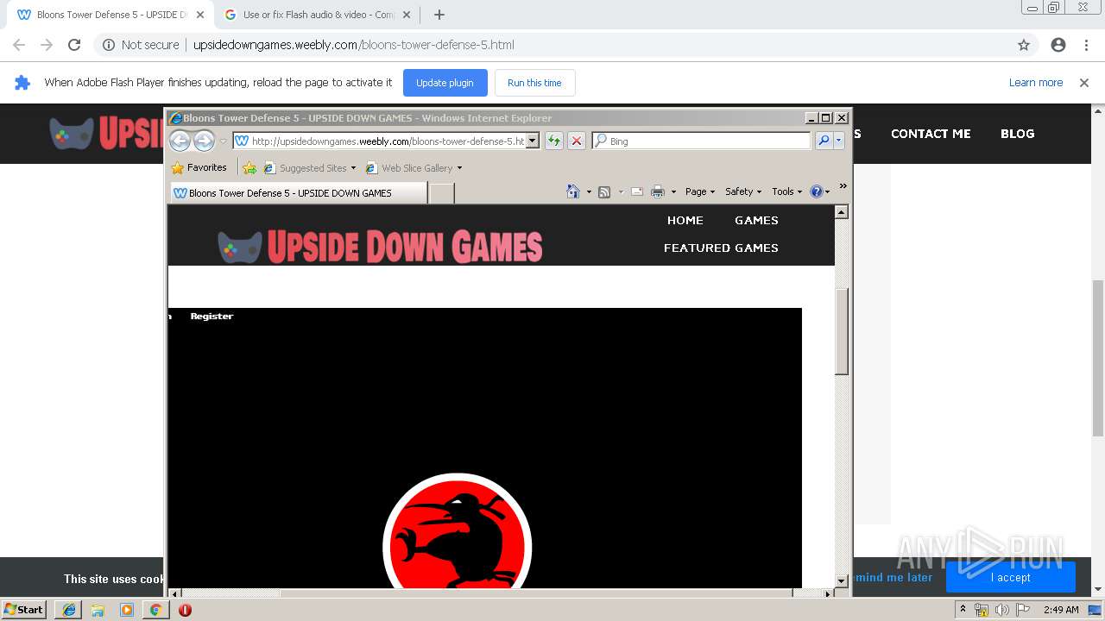This screenshot has height=621, width=1105.
Task: Open Suggested Sites in IE favorites bar
Action: coord(310,168)
